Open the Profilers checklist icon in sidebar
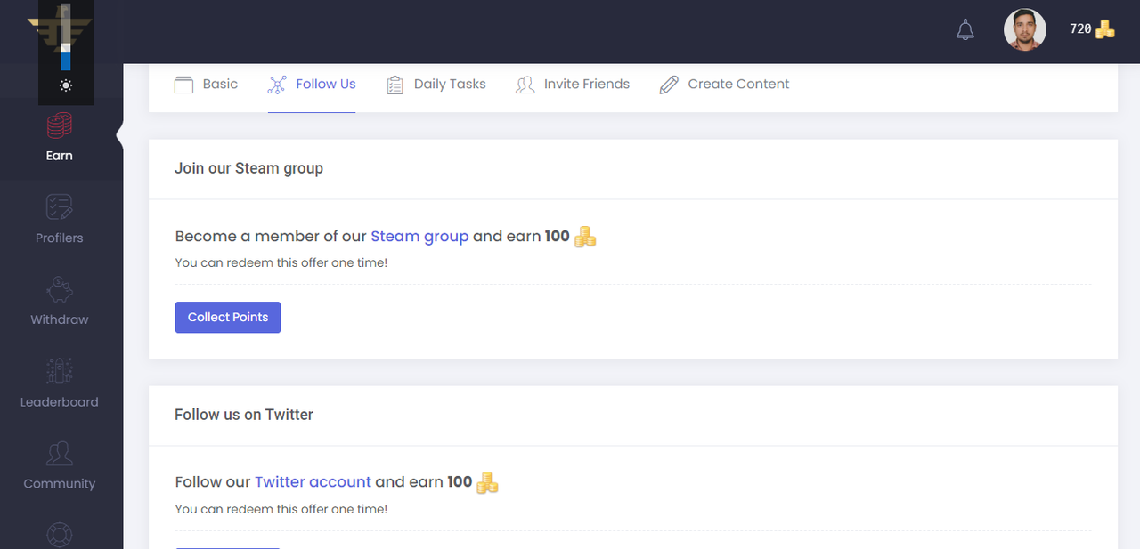This screenshot has height=549, width=1140. (60, 207)
